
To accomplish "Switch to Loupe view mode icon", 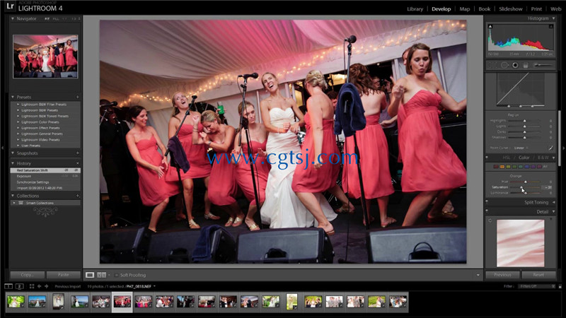I will click(x=90, y=275).
